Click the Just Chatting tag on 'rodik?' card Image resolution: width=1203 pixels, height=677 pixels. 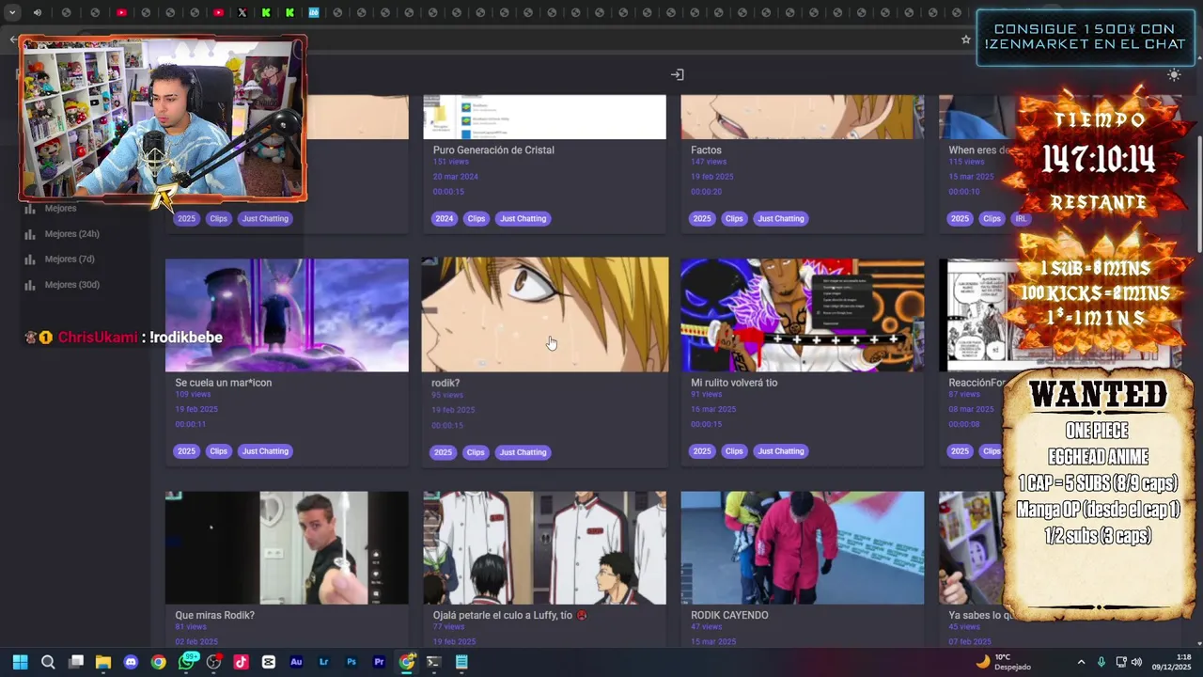523,452
